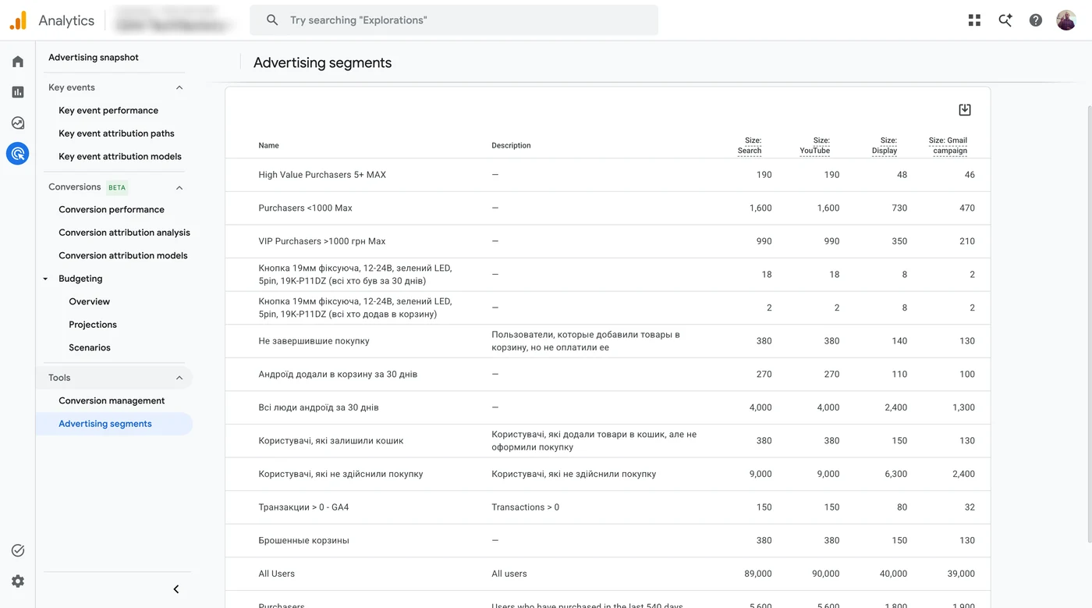
Task: Open the checkmark icon above the settings gear
Action: point(18,550)
